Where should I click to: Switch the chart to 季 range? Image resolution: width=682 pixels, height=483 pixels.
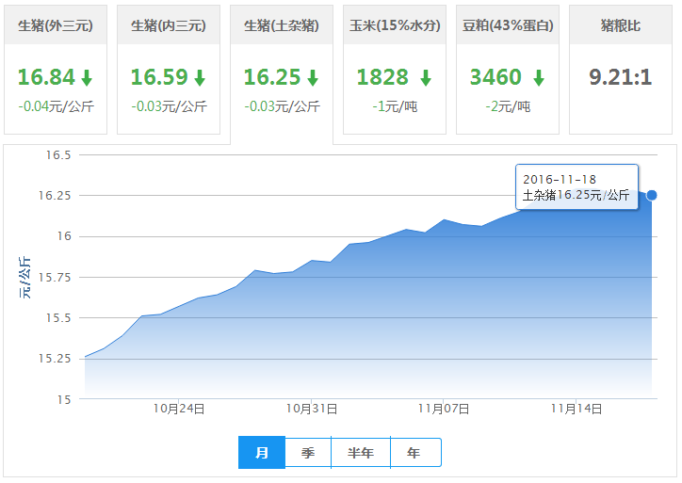click(x=308, y=453)
